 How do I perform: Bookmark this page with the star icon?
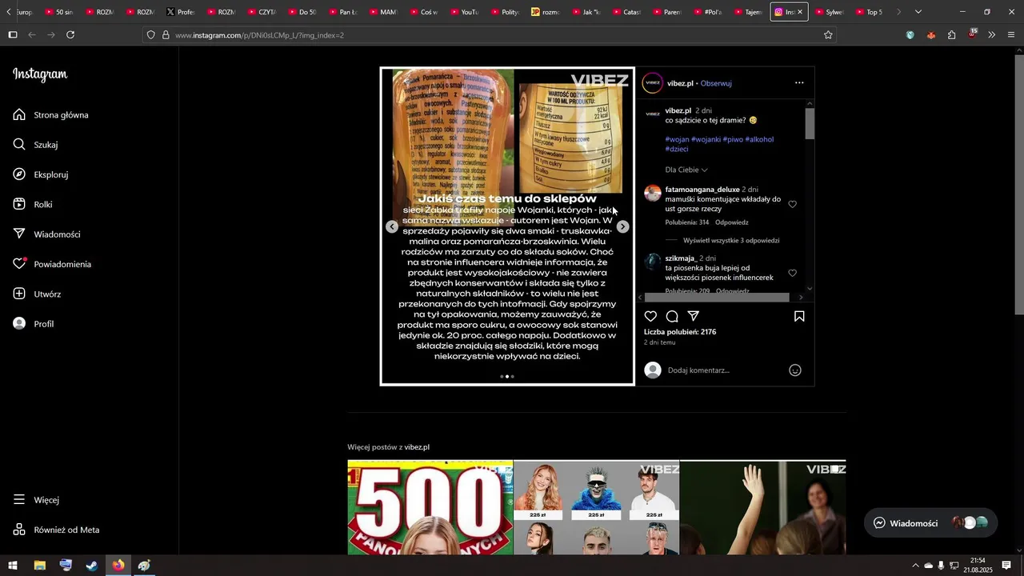[x=828, y=35]
